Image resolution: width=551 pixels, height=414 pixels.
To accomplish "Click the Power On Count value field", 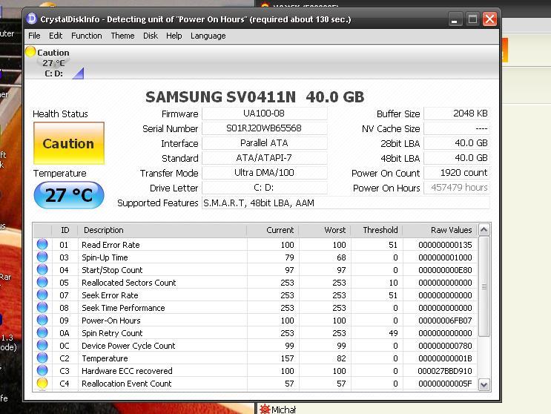I will click(457, 173).
